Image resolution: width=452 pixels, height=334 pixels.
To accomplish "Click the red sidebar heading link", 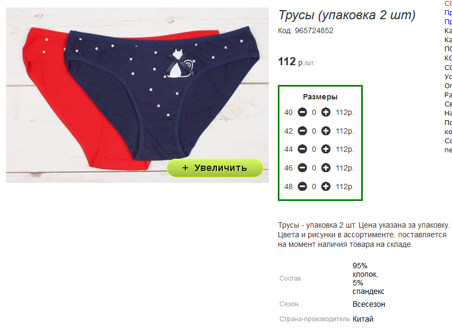I will (x=448, y=3).
